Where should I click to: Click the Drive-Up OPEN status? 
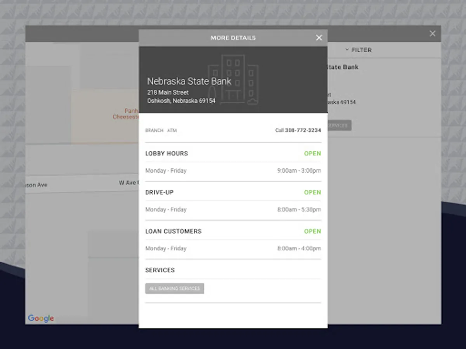[313, 192]
